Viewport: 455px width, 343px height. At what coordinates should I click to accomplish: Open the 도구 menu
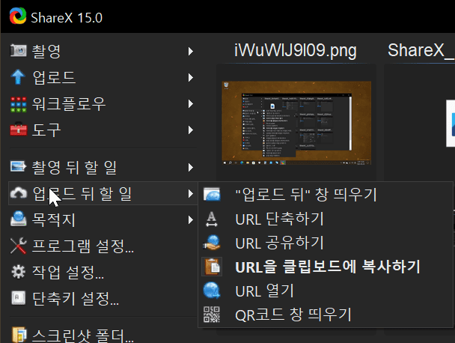coord(103,130)
